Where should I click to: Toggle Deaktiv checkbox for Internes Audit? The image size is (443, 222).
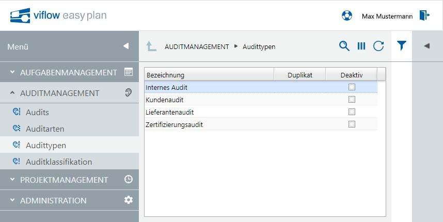point(352,87)
